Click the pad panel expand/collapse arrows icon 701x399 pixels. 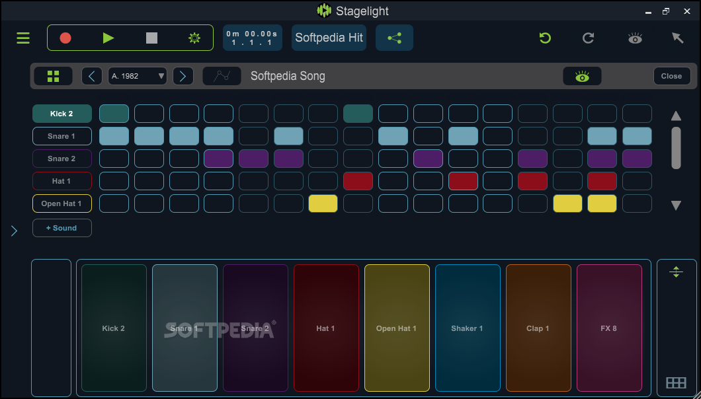[x=676, y=272]
